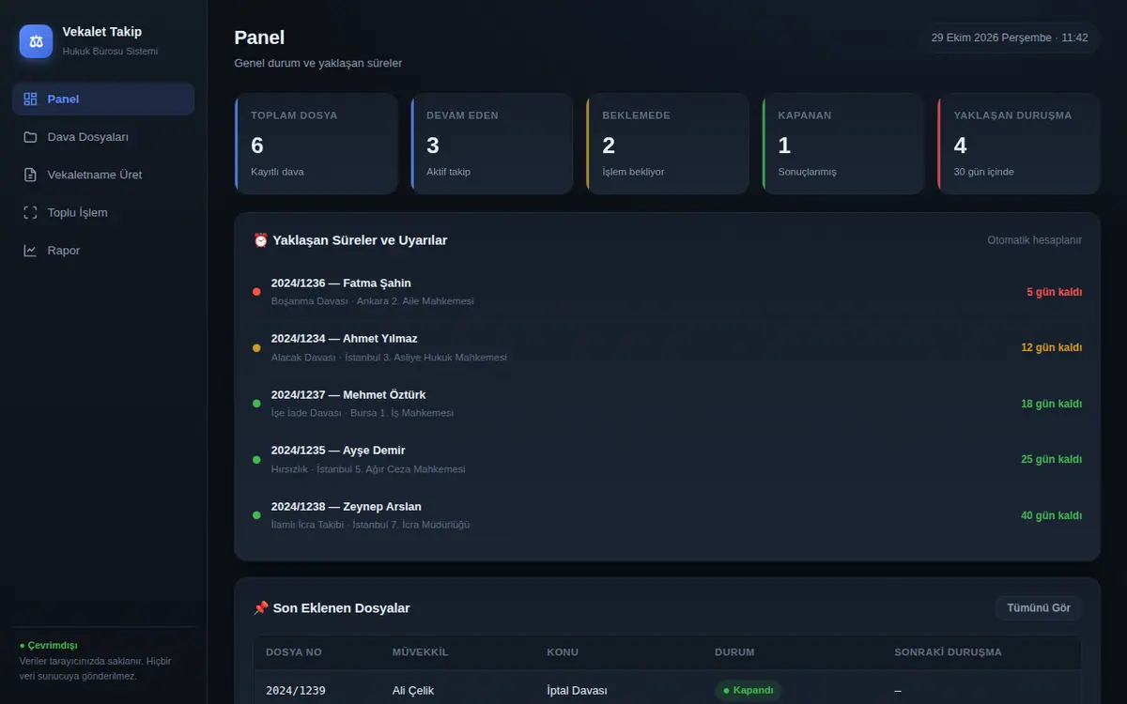Click the red status dot for Fatma Şahin

[256, 292]
